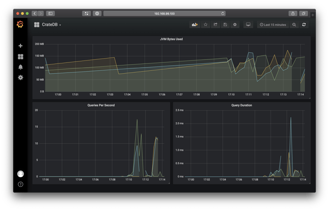Click the JVM Bytes Used panel title
Screen dimensions: 329x210
[171, 39]
